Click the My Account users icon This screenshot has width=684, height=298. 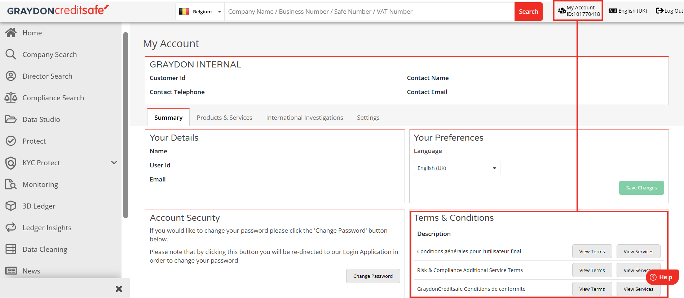pyautogui.click(x=562, y=11)
